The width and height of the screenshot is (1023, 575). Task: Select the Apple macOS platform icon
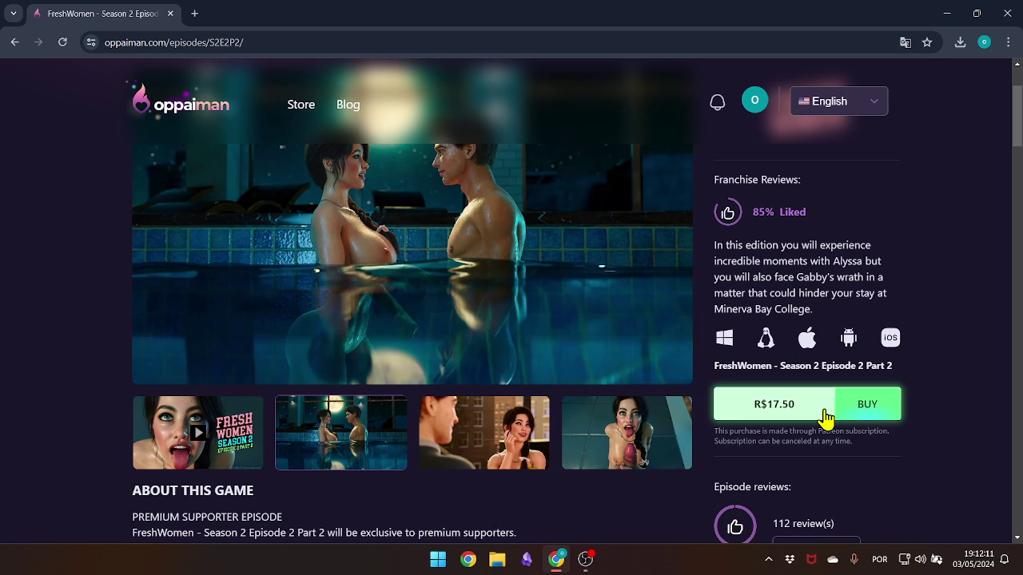(807, 338)
